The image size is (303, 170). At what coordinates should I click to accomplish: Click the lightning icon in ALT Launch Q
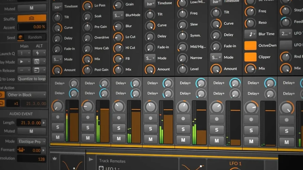coord(37,53)
